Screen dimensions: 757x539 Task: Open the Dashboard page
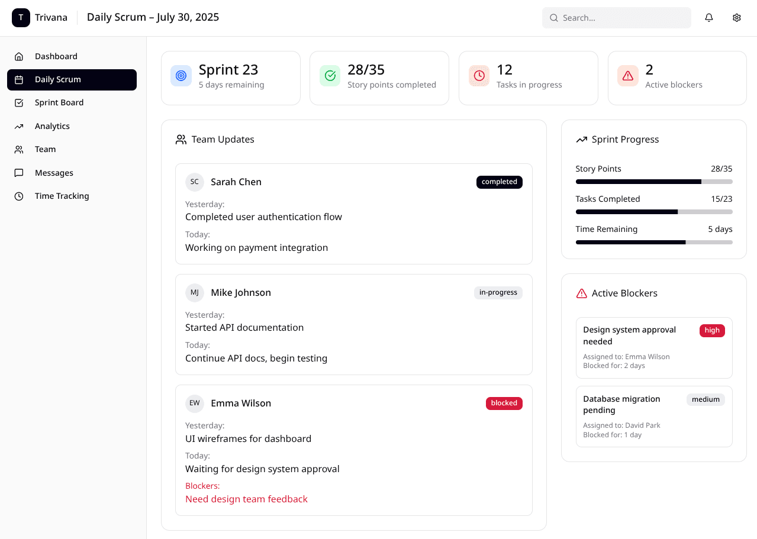56,56
